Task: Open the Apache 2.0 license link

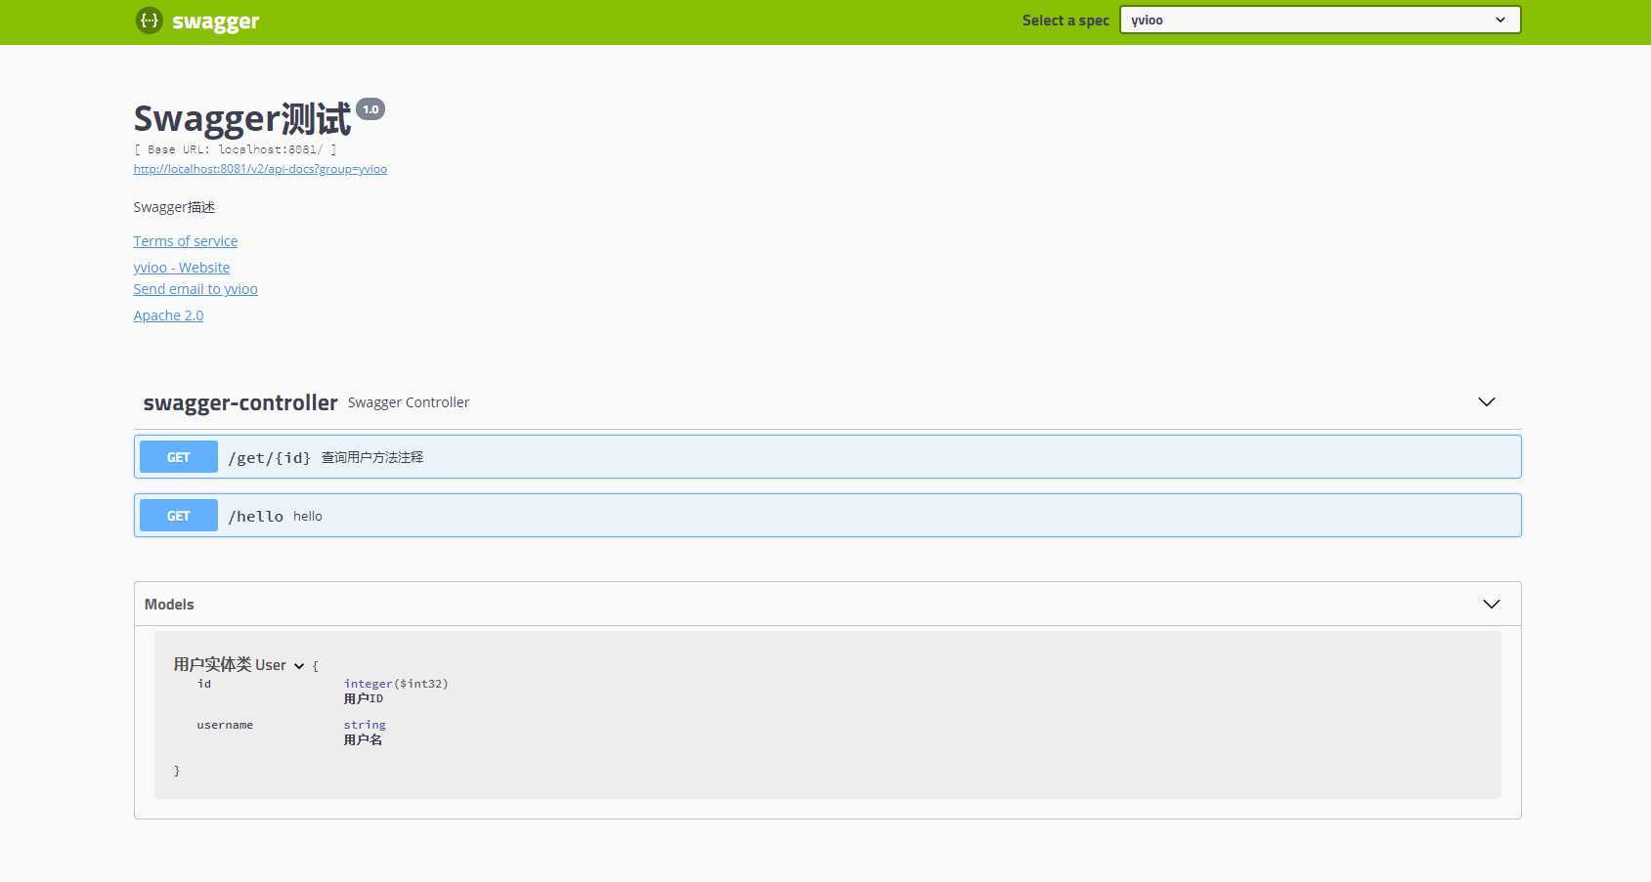Action: pos(168,315)
